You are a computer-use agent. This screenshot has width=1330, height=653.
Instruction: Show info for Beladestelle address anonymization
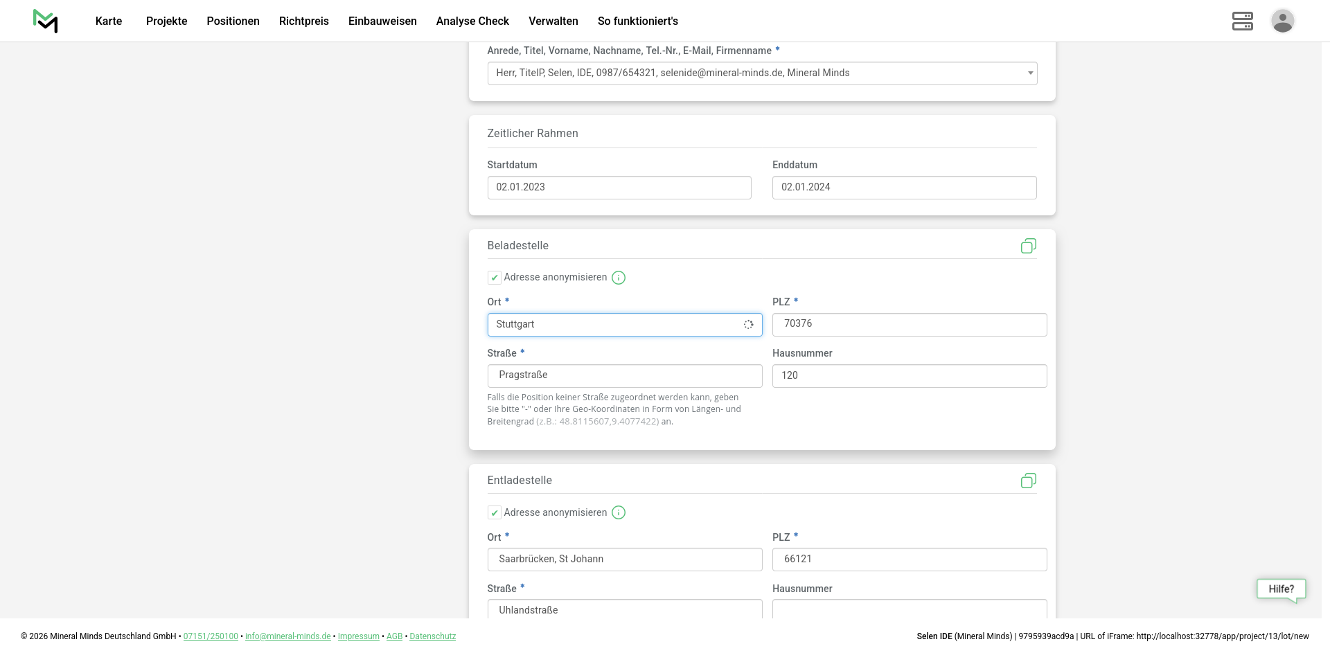(x=619, y=278)
